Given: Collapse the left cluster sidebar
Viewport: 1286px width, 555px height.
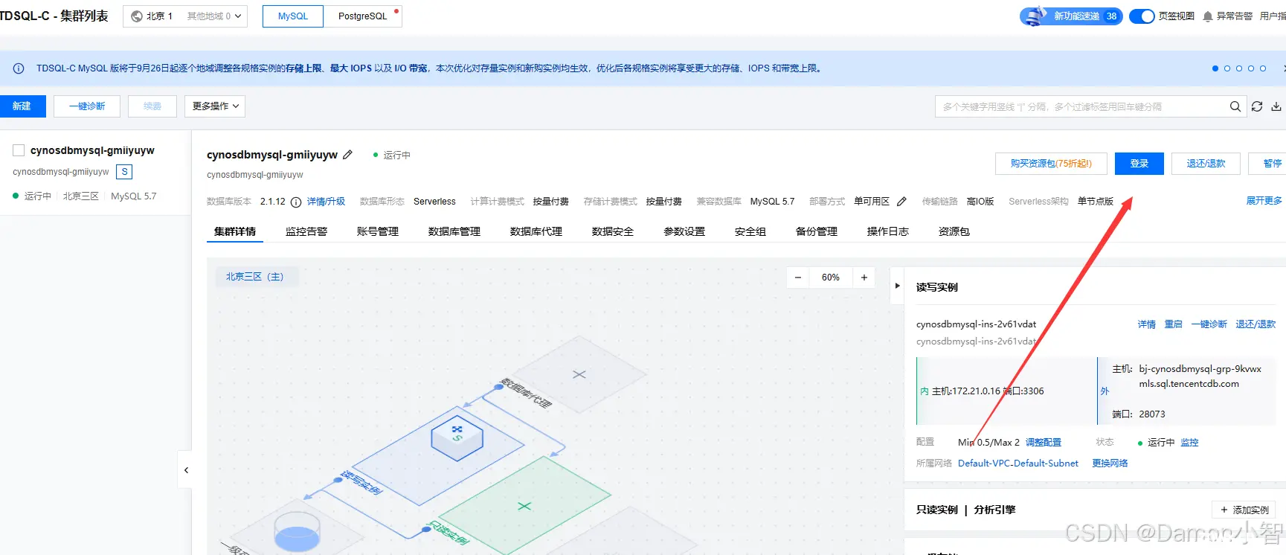Looking at the screenshot, I should (x=186, y=470).
